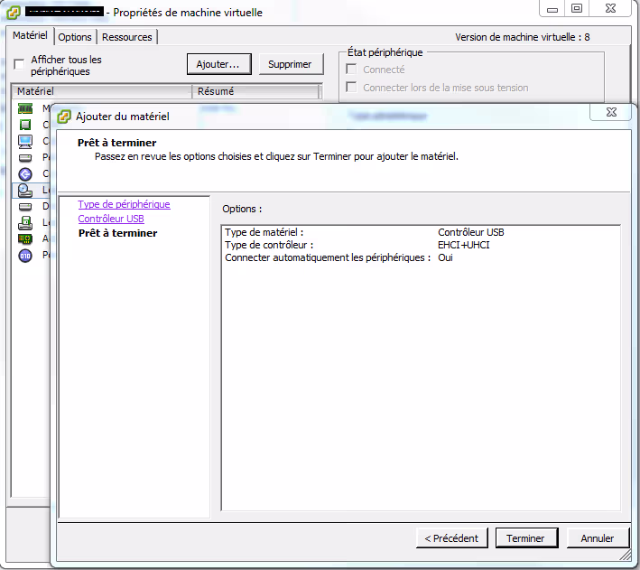Select the green CPU chip icon row

tap(25, 125)
